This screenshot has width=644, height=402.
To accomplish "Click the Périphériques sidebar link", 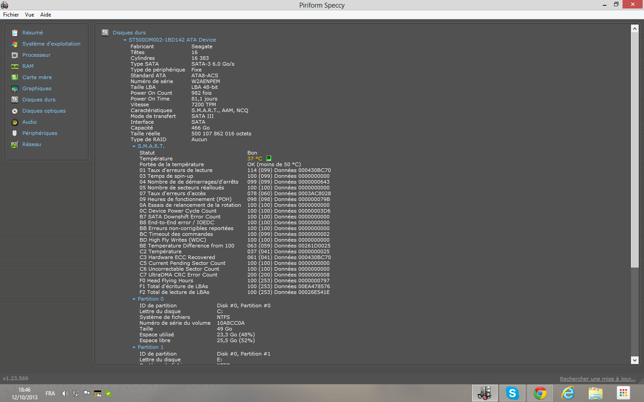I will pyautogui.click(x=40, y=133).
